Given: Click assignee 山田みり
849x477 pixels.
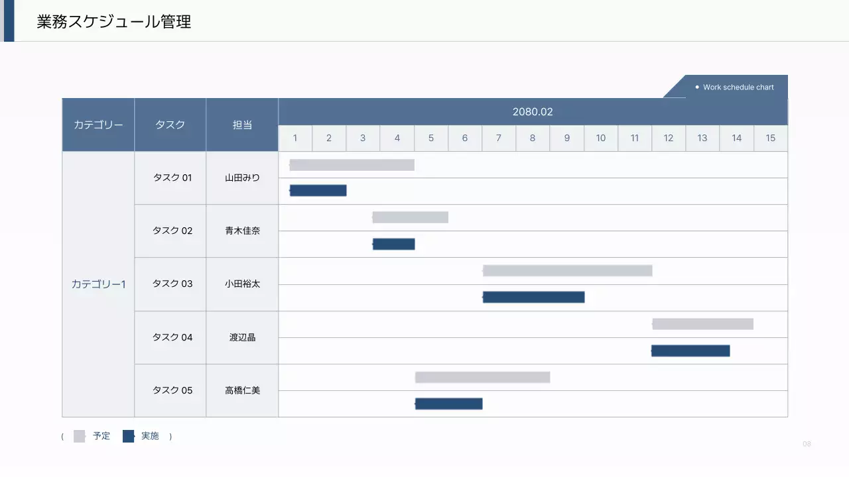Looking at the screenshot, I should (x=242, y=178).
